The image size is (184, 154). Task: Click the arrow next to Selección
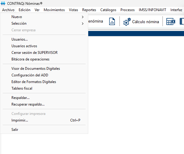pos(83,23)
